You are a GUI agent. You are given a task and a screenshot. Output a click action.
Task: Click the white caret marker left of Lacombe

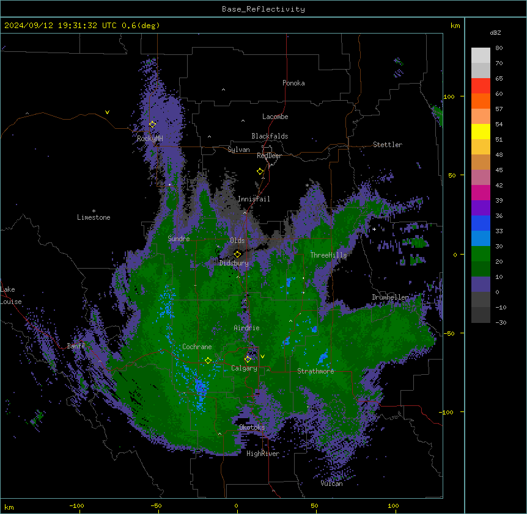pos(243,121)
